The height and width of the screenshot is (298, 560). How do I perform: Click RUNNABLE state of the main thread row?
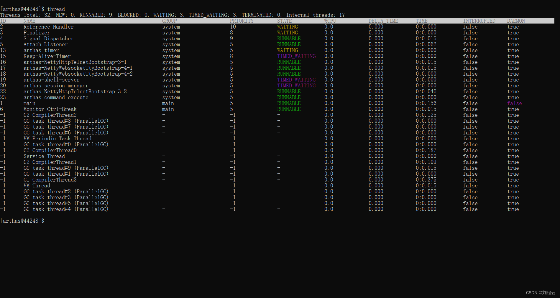[x=289, y=103]
